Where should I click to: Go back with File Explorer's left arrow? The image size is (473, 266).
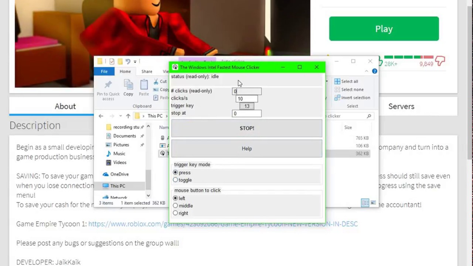point(101,116)
